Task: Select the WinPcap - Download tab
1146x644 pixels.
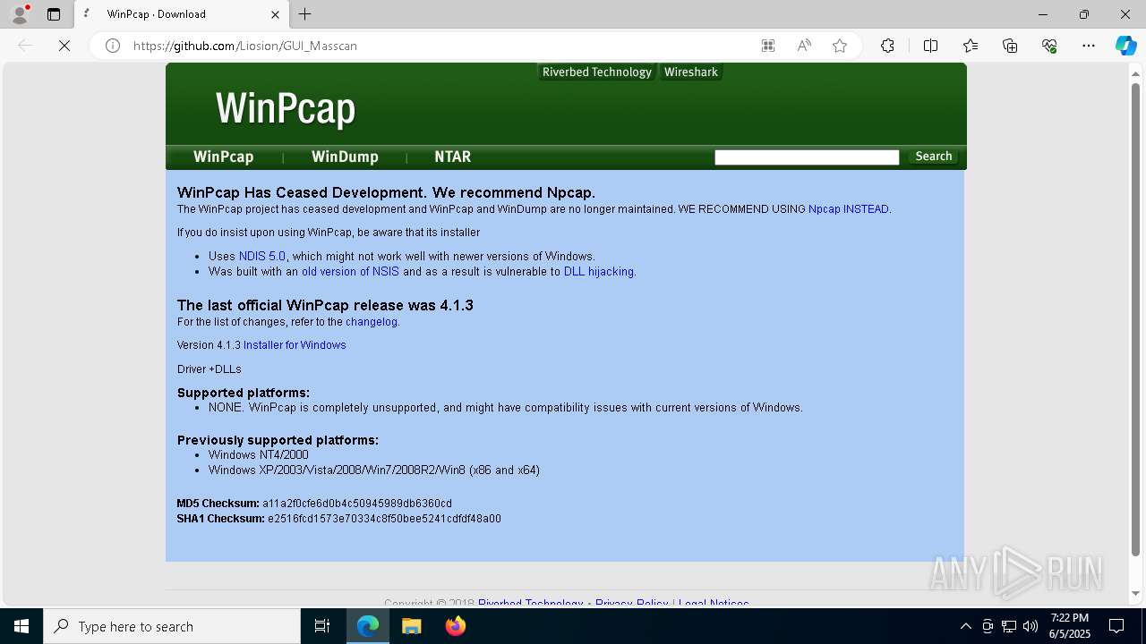Action: (x=181, y=14)
